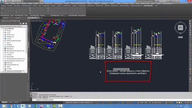Switch to the Чертеж1 file tab
Viewport: 192px width, 108px height.
coord(18,18)
